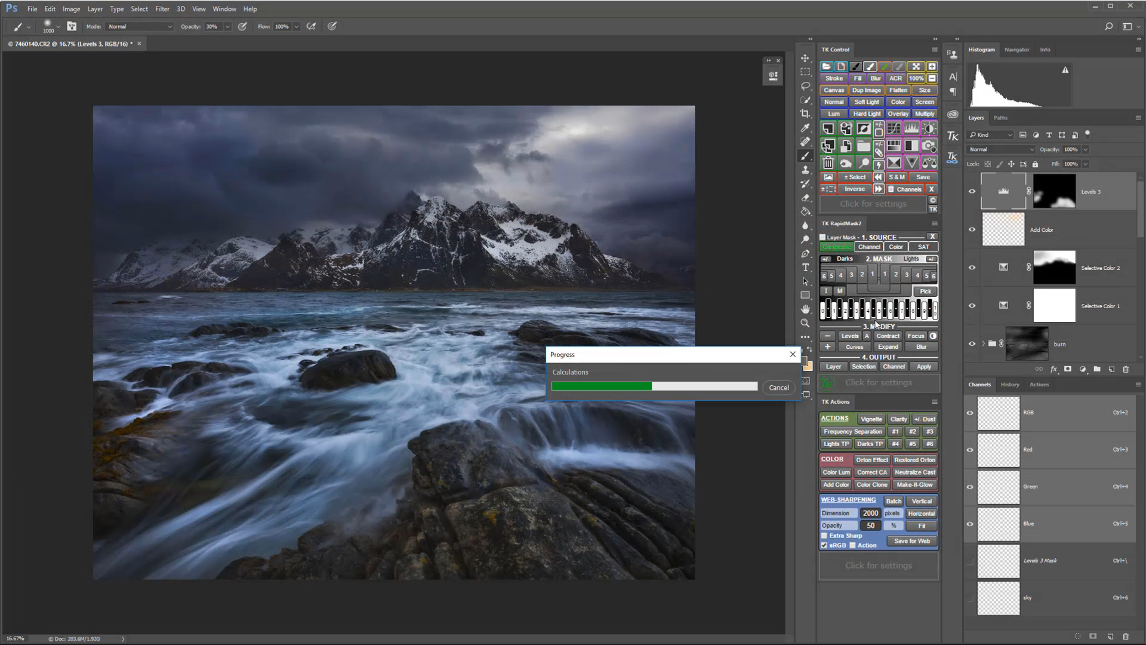Open the brush blending Mode dropdown
Screen dimensions: 1146x645
[140, 26]
